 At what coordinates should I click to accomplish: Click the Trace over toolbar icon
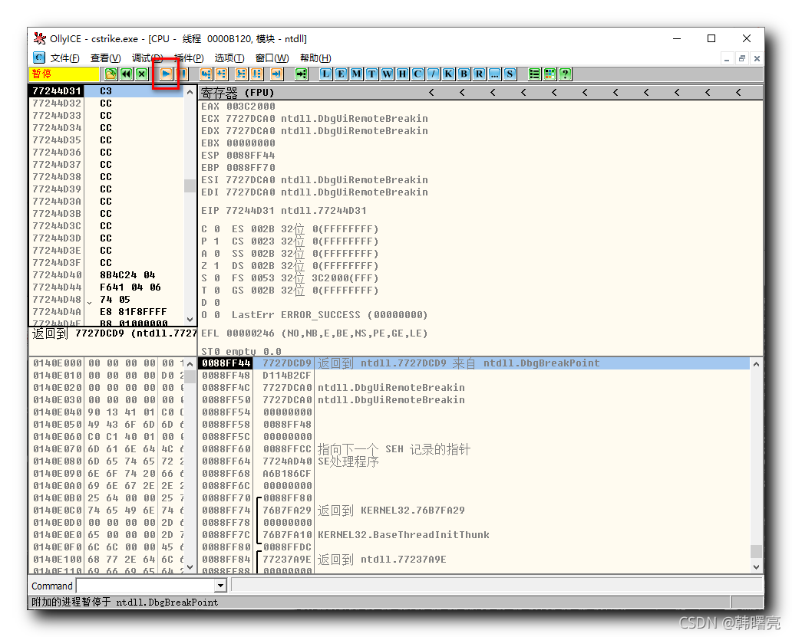[257, 74]
